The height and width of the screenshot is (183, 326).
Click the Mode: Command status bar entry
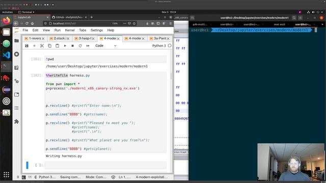tap(96, 177)
